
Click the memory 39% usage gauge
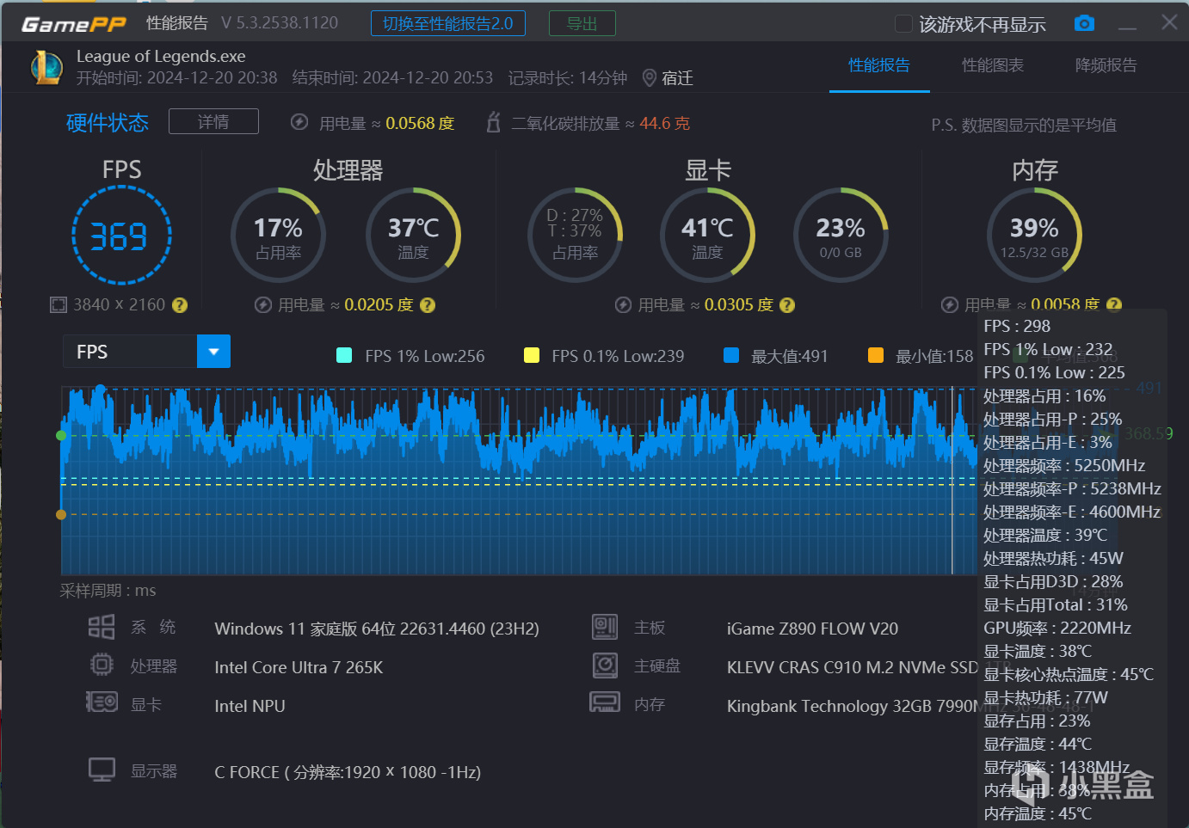tap(1034, 236)
